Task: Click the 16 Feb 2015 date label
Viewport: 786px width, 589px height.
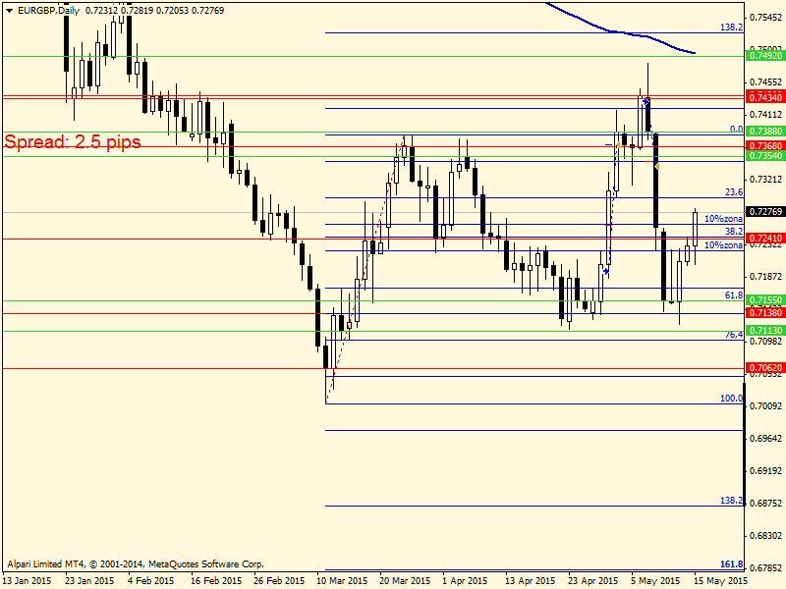Action: [216, 581]
